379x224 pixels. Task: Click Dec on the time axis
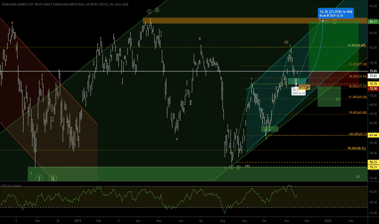click(307, 221)
